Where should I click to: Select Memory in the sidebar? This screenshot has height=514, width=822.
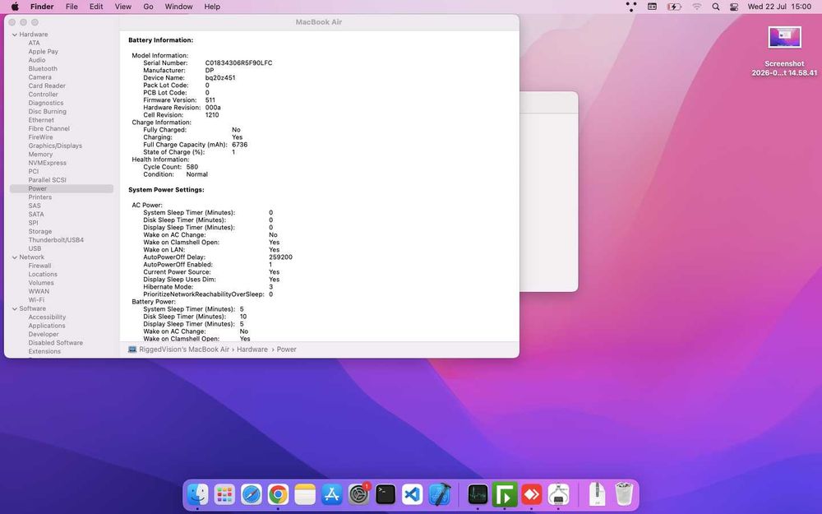[40, 155]
